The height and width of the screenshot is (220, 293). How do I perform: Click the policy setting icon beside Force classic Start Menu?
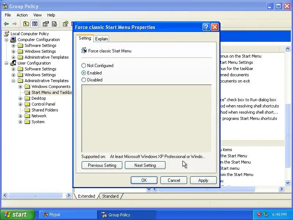coord(84,51)
